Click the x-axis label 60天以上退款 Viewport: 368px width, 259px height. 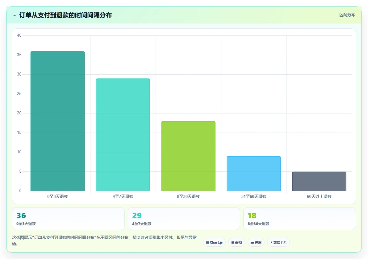[319, 196]
